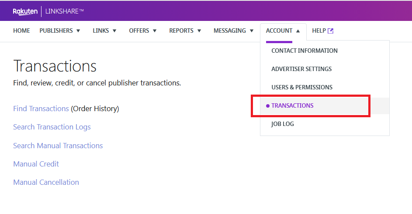
Task: Open the Offers dropdown menu
Action: tap(143, 31)
